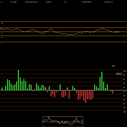
Task: Click the TVSMOTOR ticker text in header
Action: point(86,2)
